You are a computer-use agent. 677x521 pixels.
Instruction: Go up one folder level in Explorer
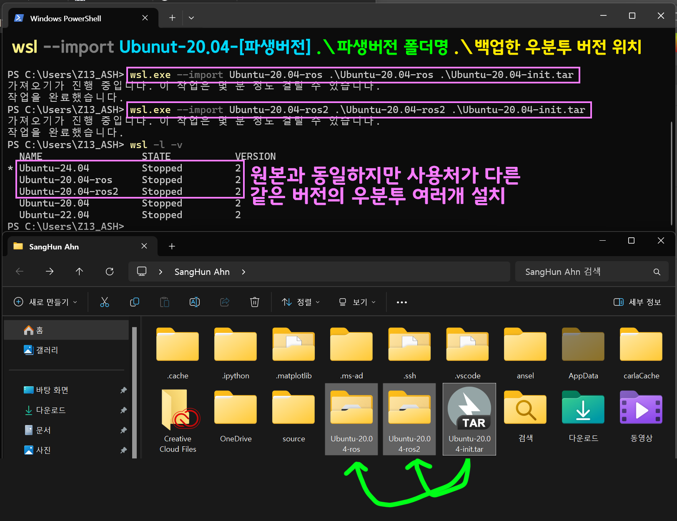coord(80,272)
